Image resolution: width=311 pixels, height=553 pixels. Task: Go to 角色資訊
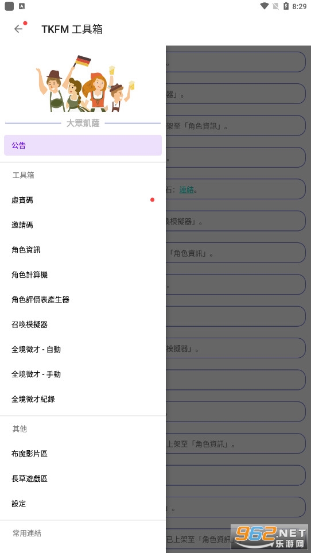(83, 250)
